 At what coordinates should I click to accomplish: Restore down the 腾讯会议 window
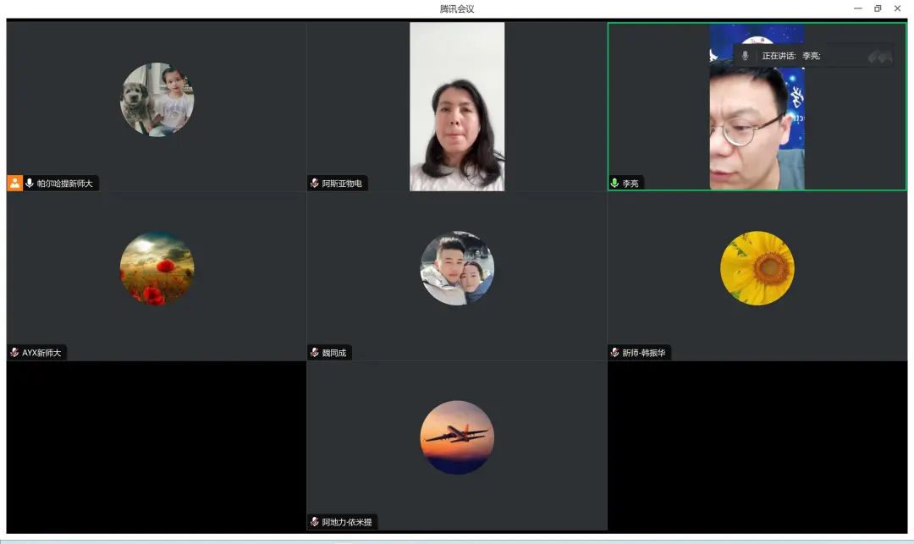click(878, 8)
